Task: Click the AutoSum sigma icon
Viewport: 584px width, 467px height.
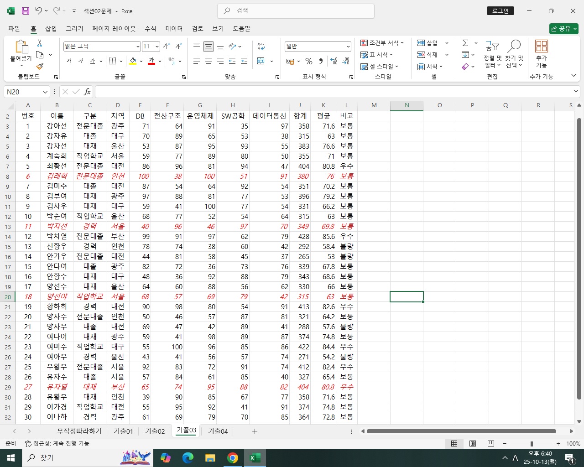Action: tap(465, 43)
